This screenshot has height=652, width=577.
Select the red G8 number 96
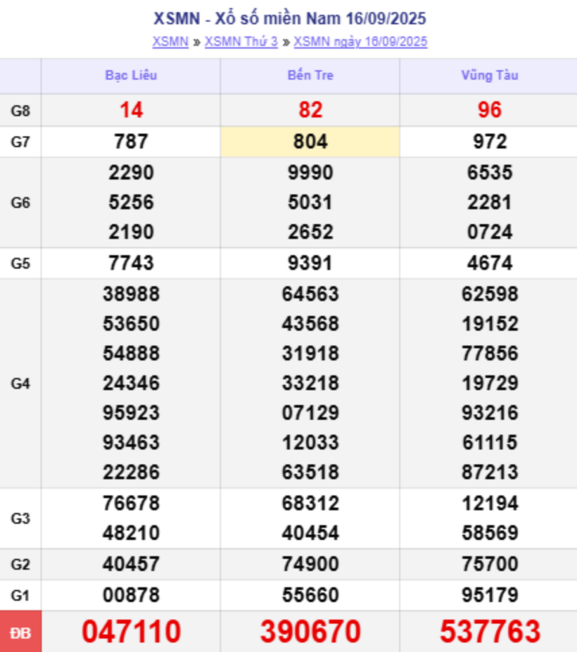pyautogui.click(x=490, y=110)
